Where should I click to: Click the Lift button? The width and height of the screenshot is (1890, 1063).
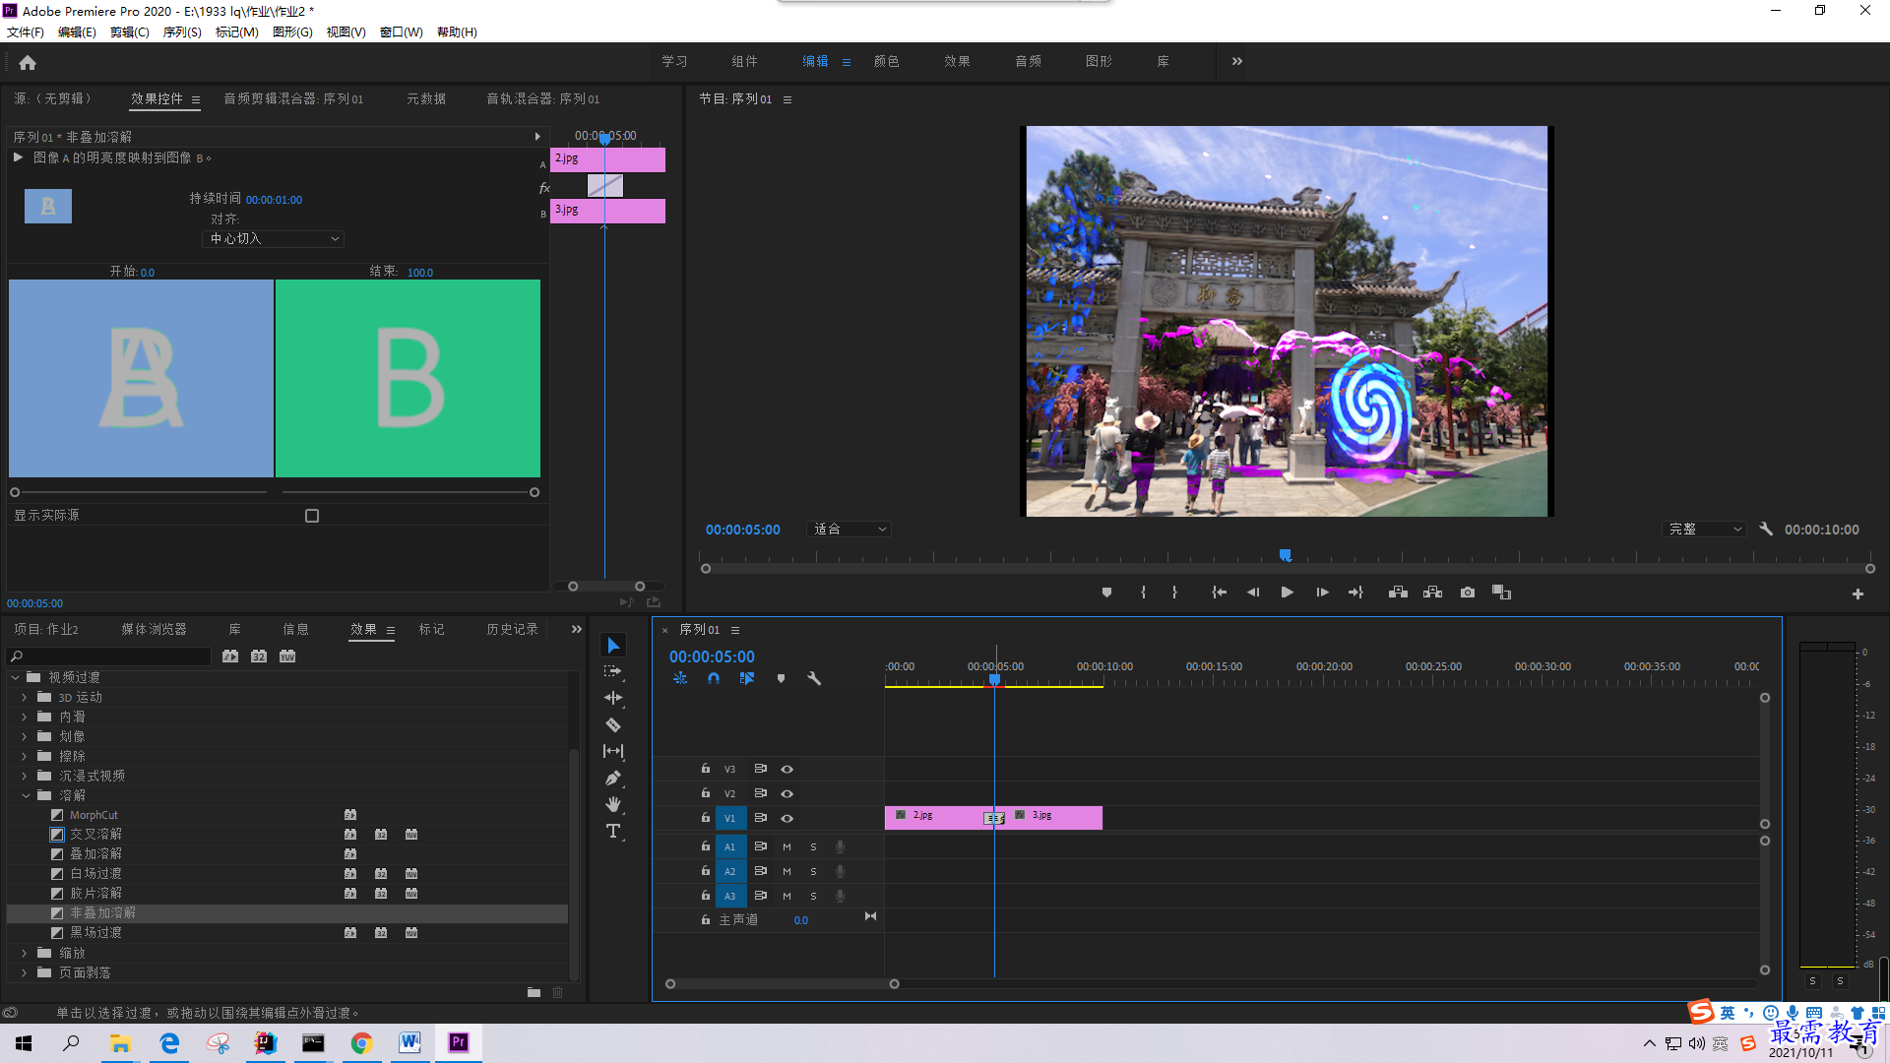tap(1398, 593)
